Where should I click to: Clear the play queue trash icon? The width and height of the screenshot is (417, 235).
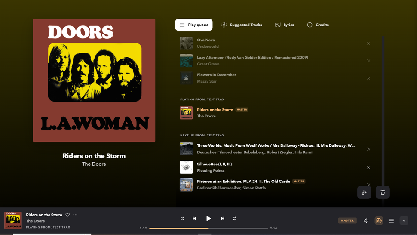click(x=383, y=192)
